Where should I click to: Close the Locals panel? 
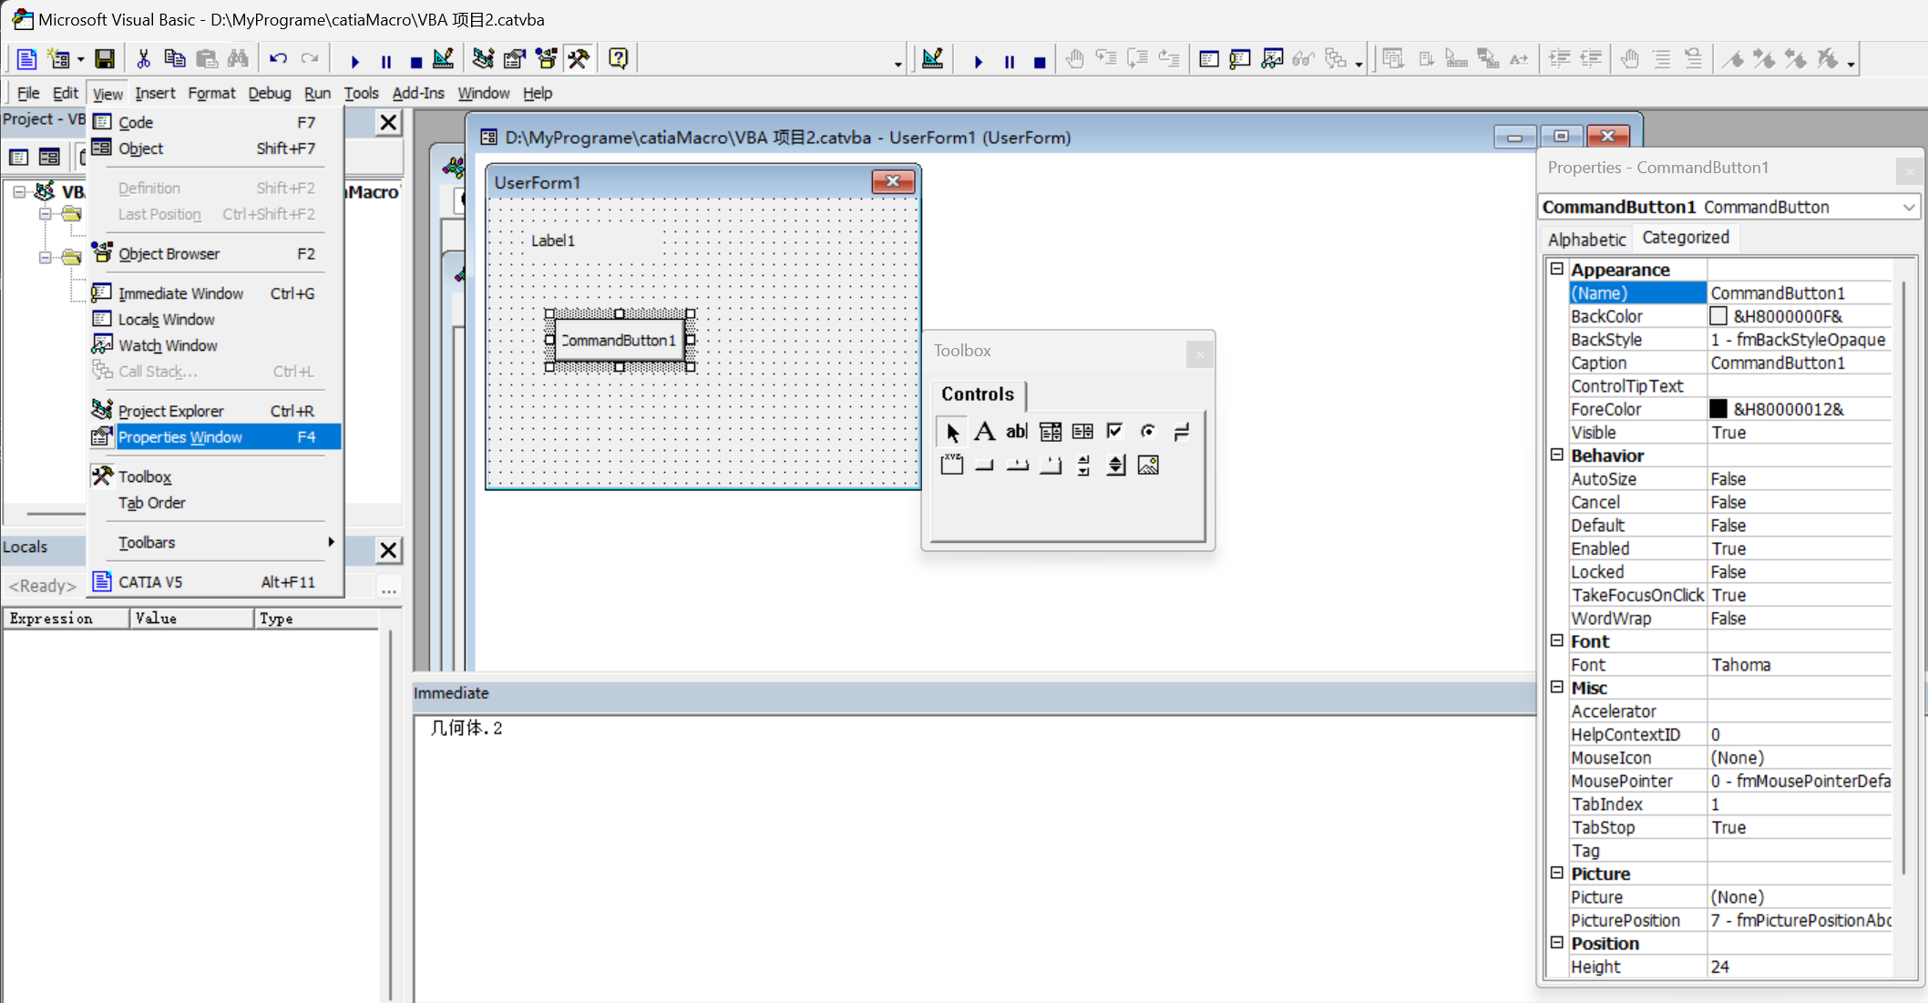(388, 550)
